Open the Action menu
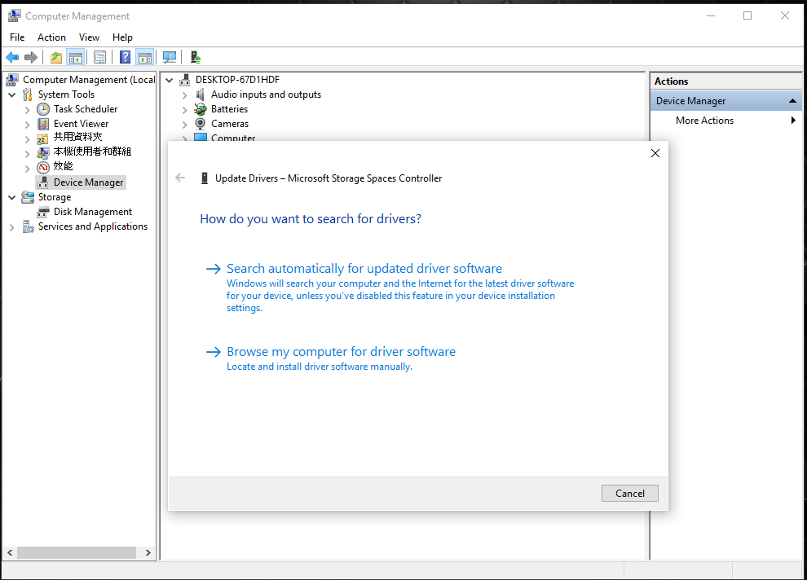807x580 pixels. click(x=51, y=37)
